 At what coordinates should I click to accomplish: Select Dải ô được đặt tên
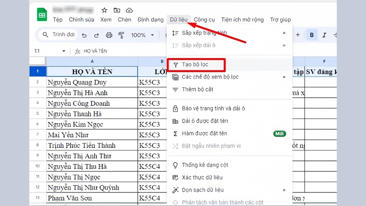click(230, 121)
